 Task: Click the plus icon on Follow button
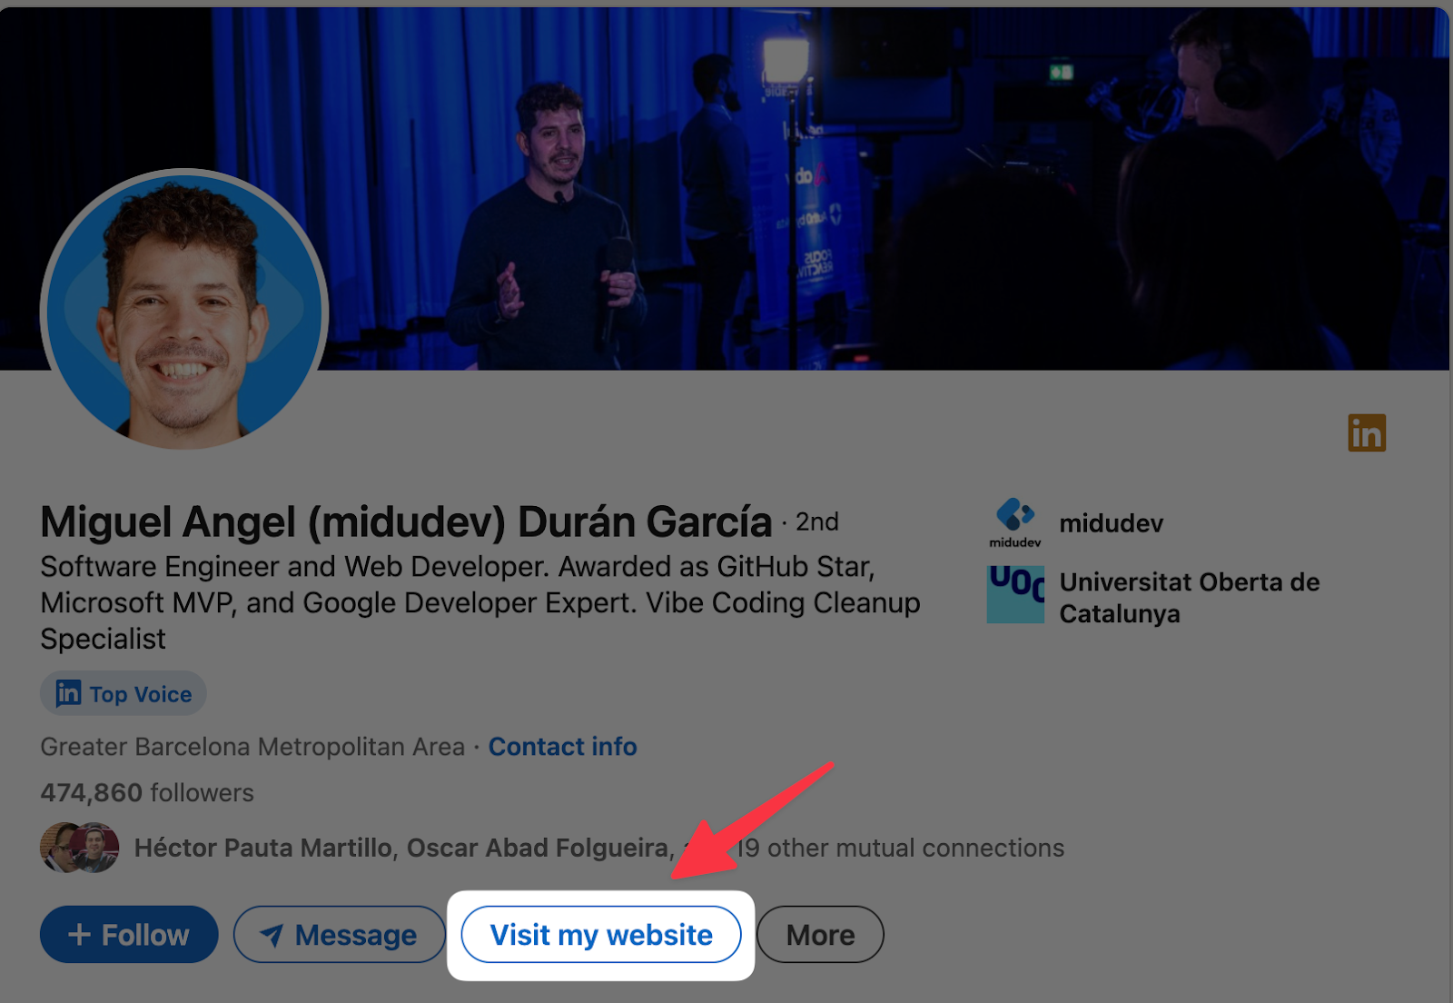pos(79,934)
